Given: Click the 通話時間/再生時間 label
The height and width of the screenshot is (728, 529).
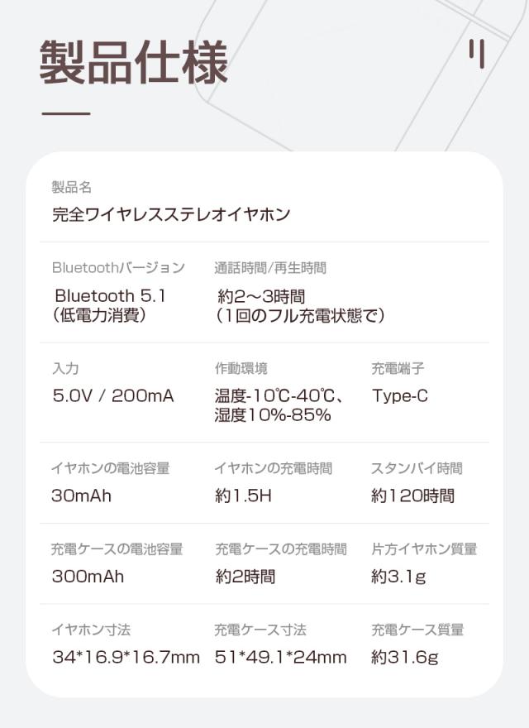Looking at the screenshot, I should click(x=270, y=268).
